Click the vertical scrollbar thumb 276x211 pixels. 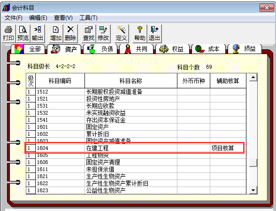253,163
